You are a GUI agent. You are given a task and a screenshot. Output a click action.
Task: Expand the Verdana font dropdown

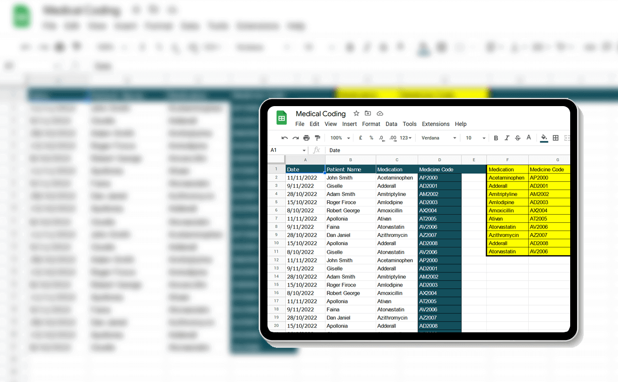(439, 138)
